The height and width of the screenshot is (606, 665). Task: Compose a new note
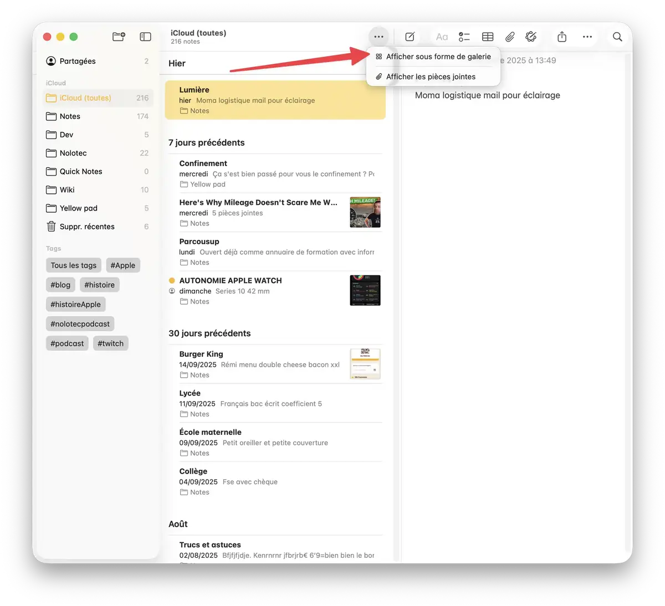pos(410,37)
